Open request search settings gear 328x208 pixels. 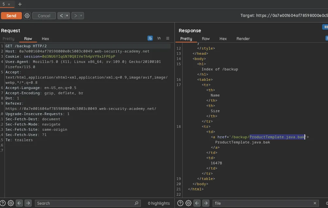11,203
